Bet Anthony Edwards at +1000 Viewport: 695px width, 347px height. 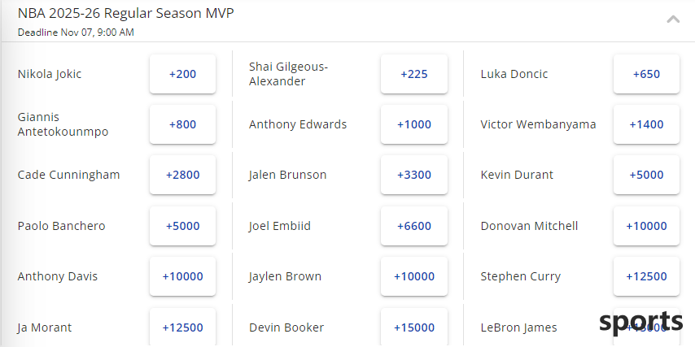[x=414, y=124]
